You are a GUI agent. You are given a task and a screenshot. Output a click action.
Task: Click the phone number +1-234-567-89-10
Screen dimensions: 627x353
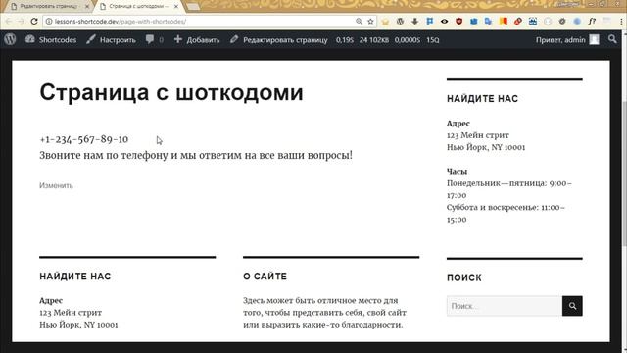click(83, 139)
